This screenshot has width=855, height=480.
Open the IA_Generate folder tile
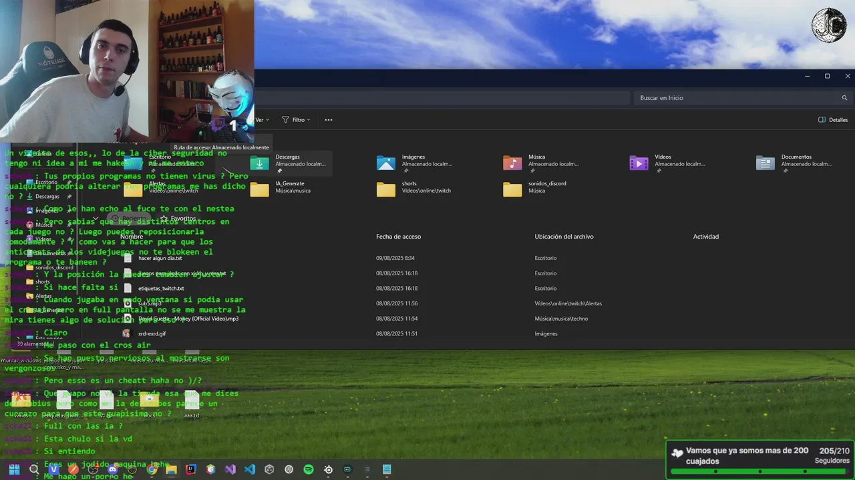(291, 189)
